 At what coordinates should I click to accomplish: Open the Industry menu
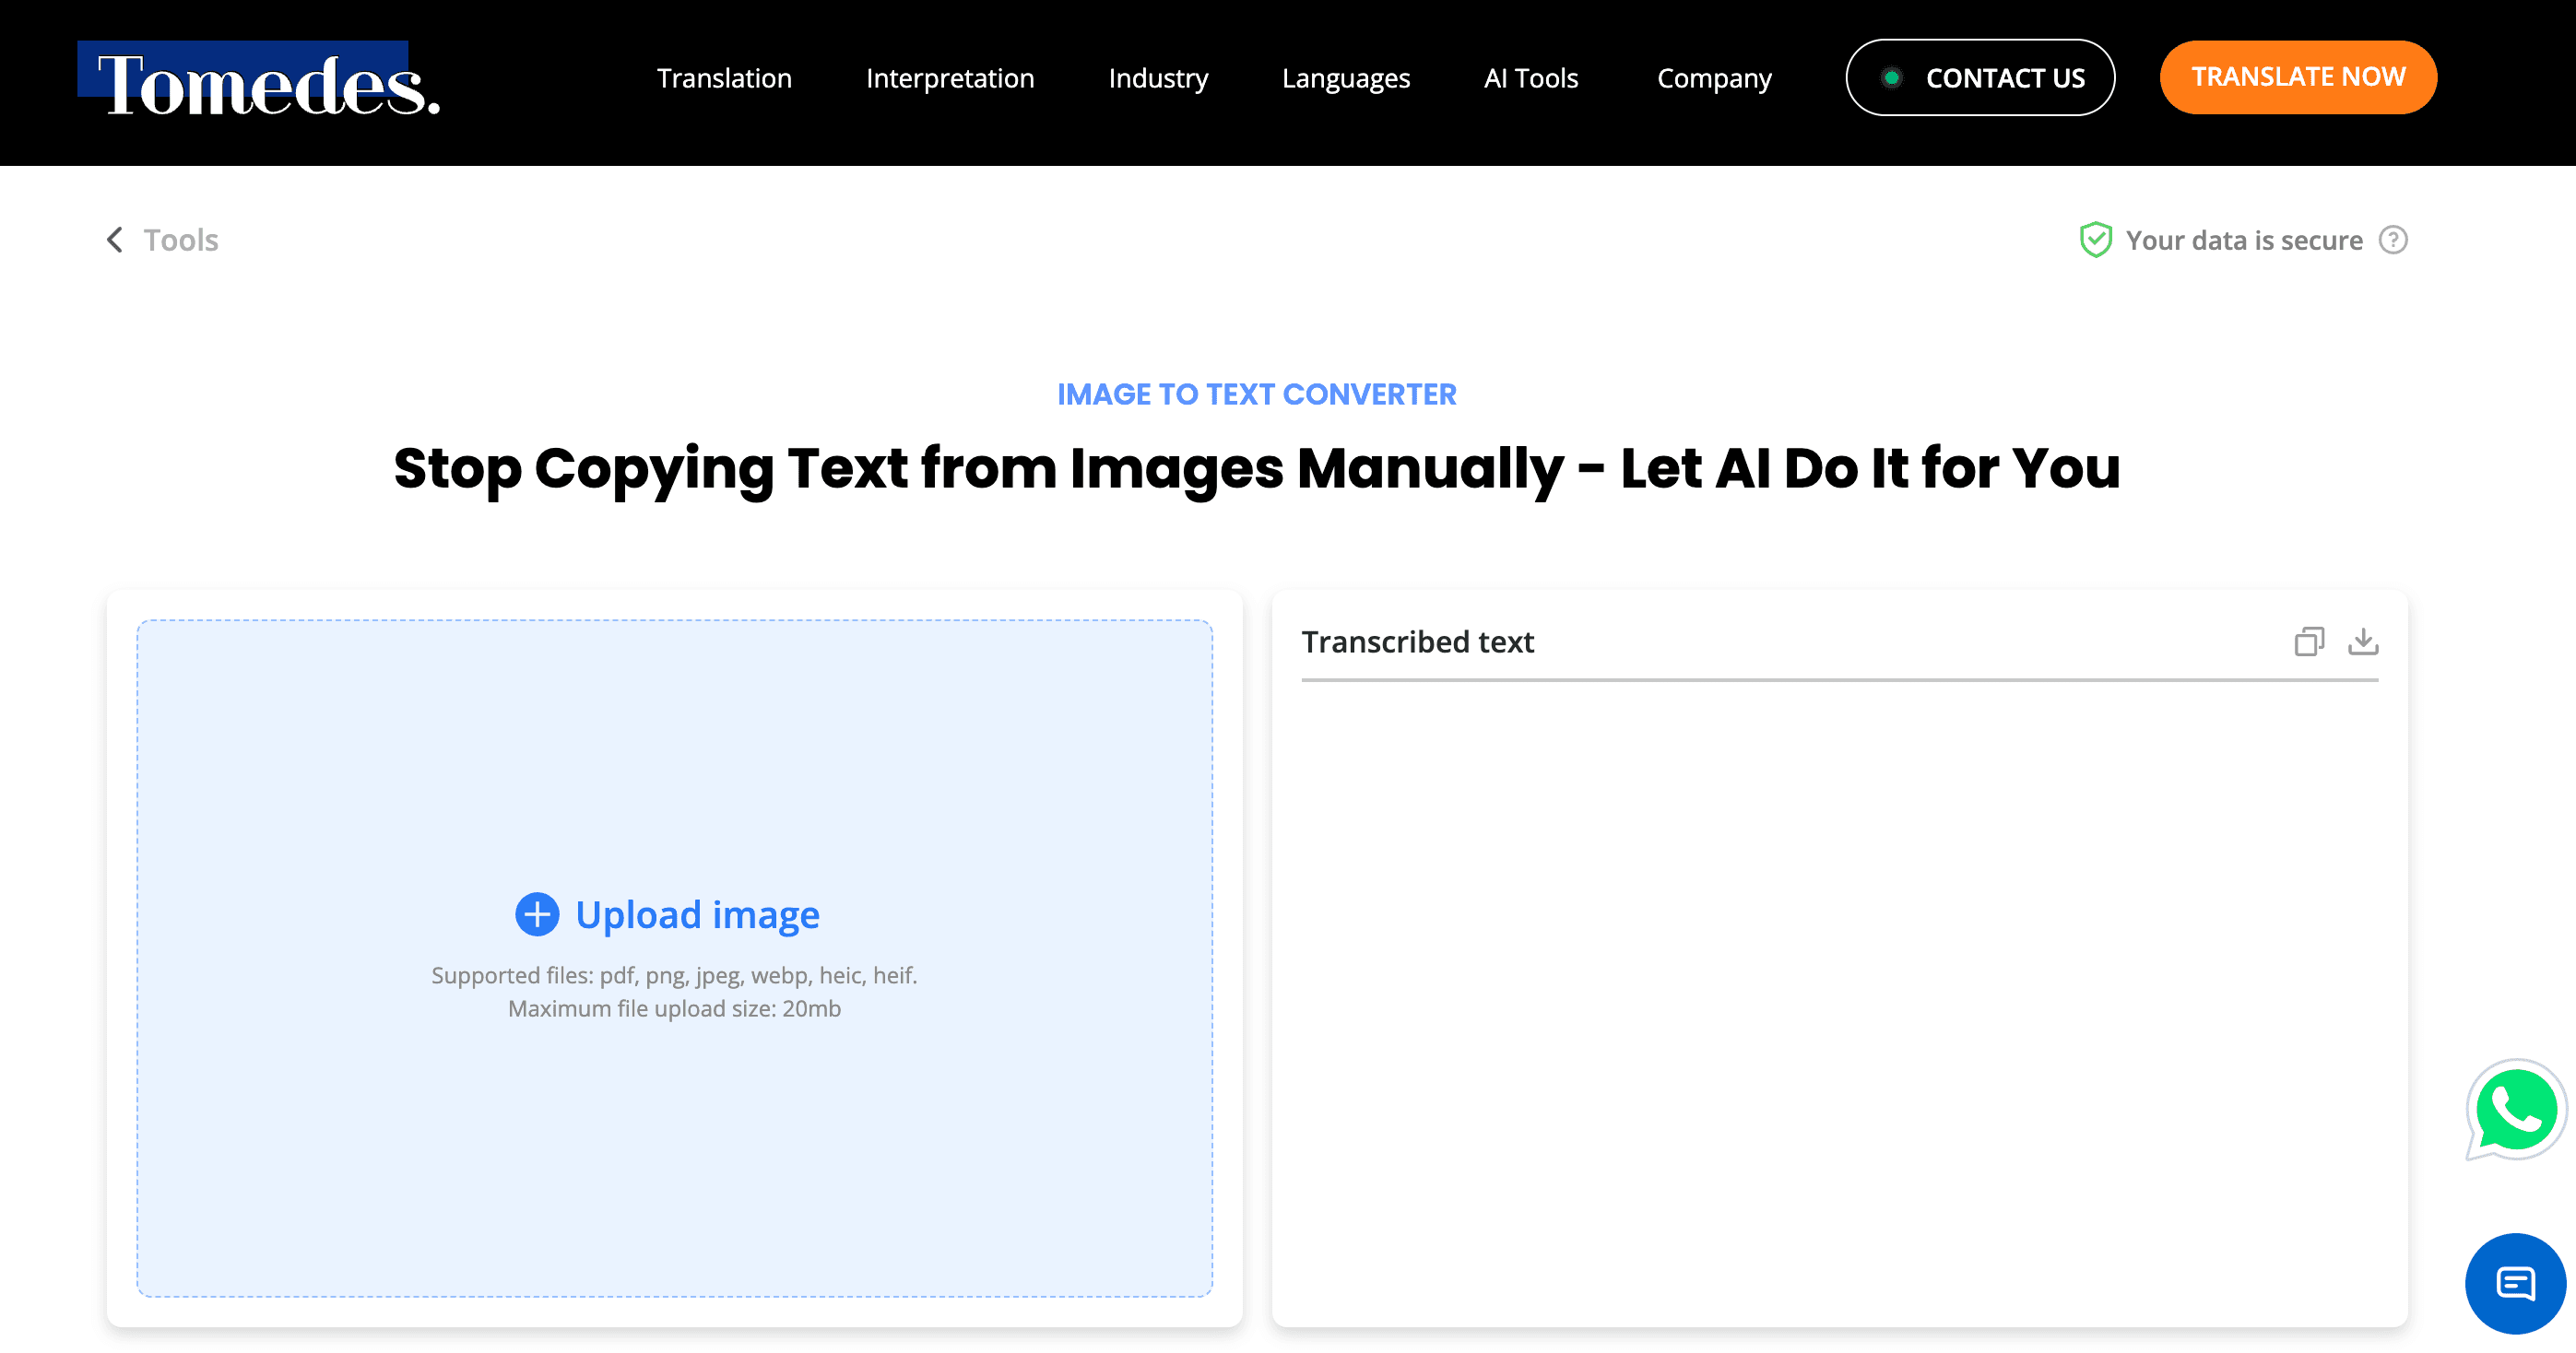point(1158,78)
